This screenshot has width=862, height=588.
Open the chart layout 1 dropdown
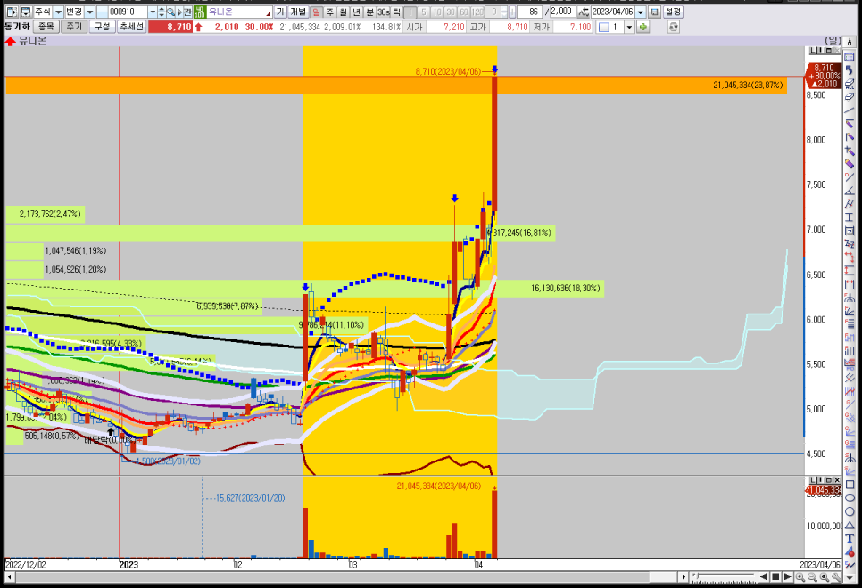click(629, 27)
